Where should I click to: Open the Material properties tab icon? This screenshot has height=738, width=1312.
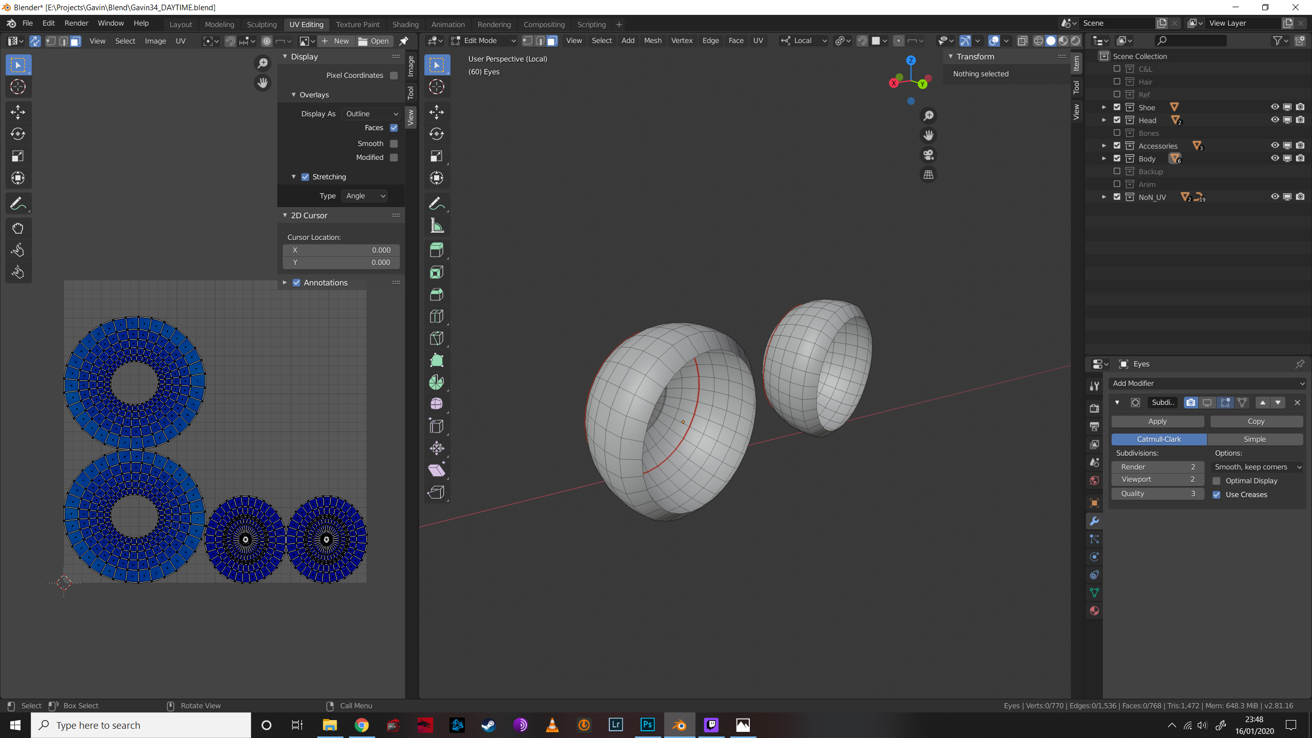coord(1094,611)
